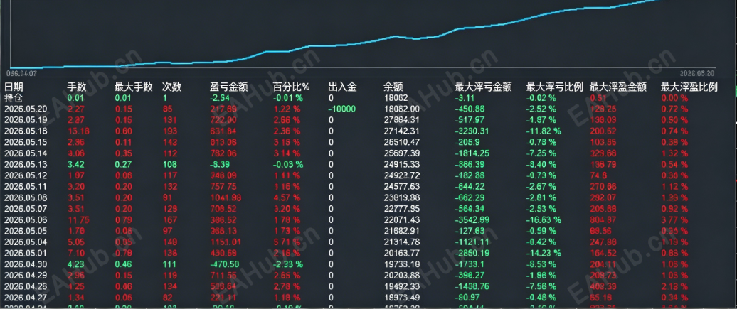This screenshot has height=309, width=737.
Task: Click the floating loss value -3542.99
Action: [472, 219]
